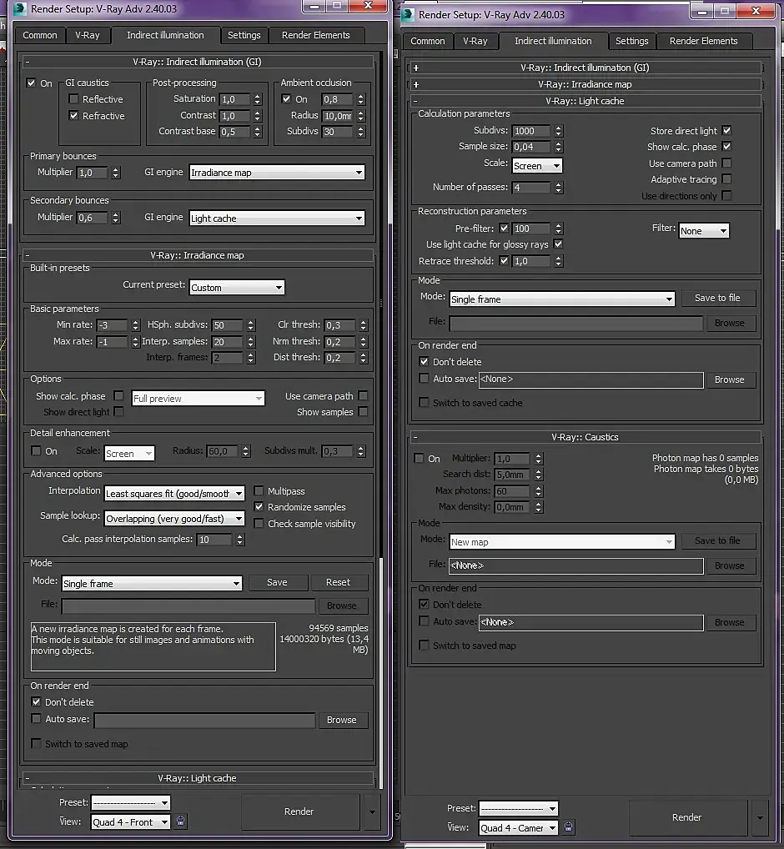The height and width of the screenshot is (849, 784).
Task: Click the Secondary bounces Multiplier field
Action: 93,218
